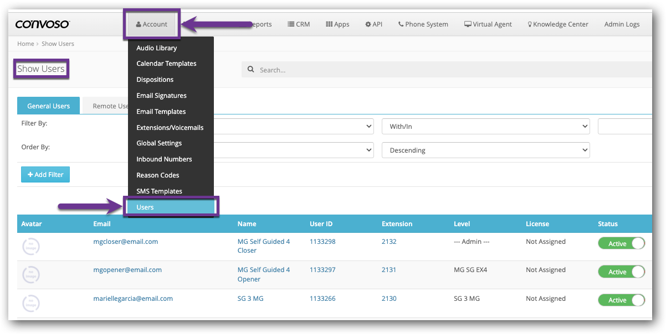The height and width of the screenshot is (334, 666).
Task: Open the API gear menu
Action: coord(373,24)
